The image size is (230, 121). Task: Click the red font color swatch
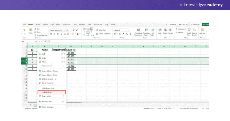[x=77, y=34]
